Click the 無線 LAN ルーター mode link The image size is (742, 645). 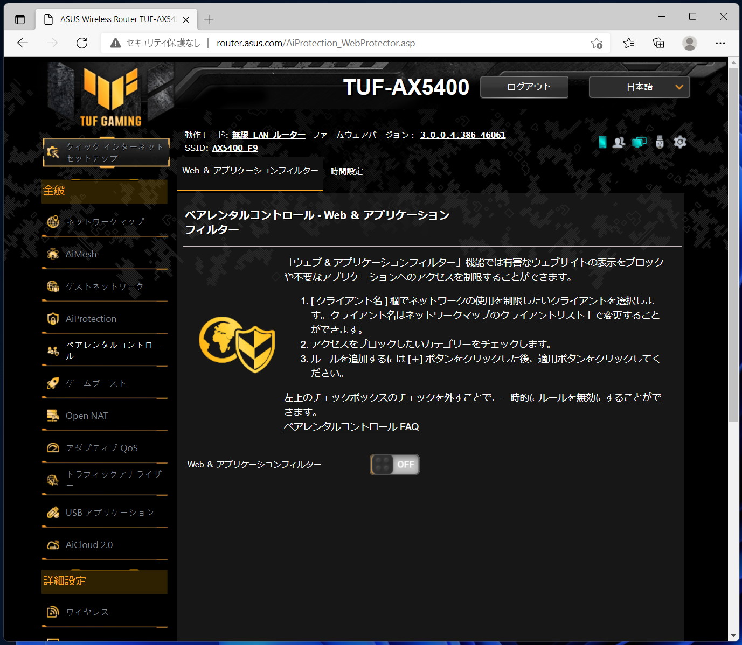pos(269,135)
